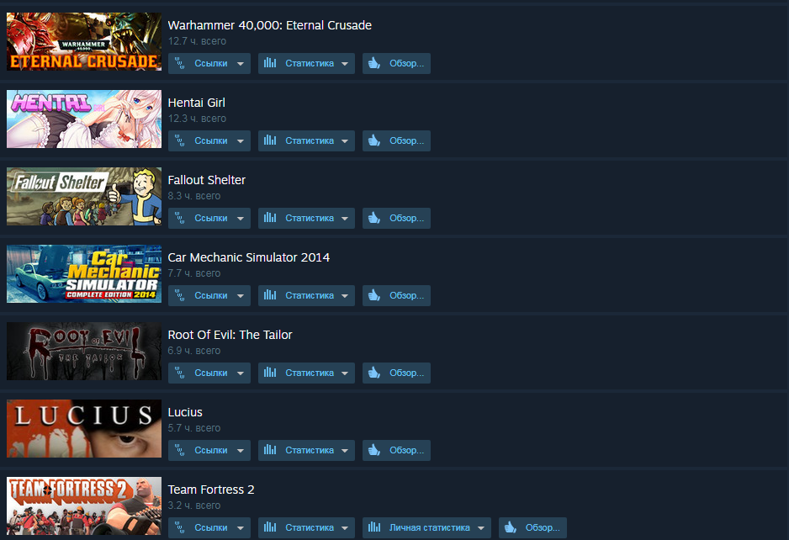Click the links chain icon for Fallout Shelter

pyautogui.click(x=180, y=218)
